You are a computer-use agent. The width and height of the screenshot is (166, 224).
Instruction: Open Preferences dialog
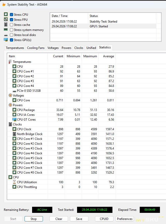pos(125,219)
